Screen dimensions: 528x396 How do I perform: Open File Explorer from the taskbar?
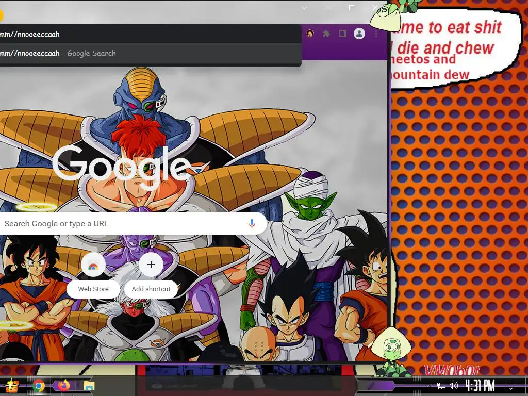point(89,386)
